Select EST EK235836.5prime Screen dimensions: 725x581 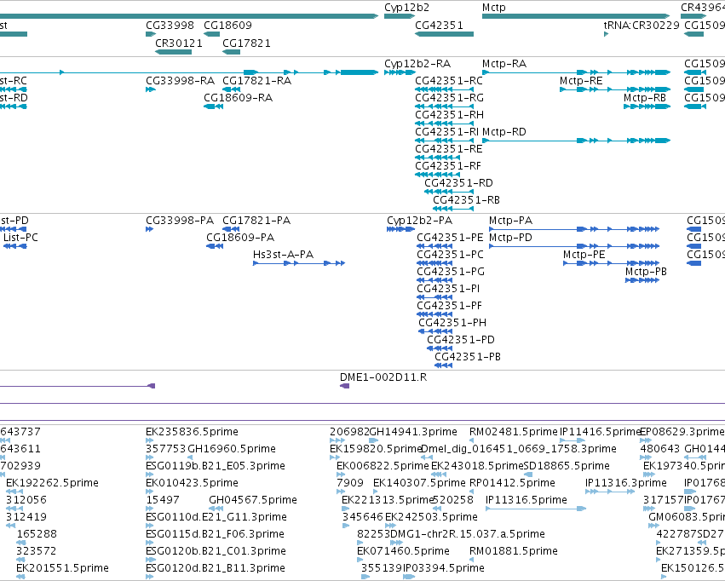click(149, 440)
